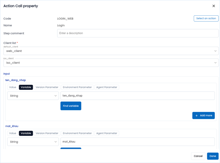This screenshot has width=220, height=163.
Task: Select Value tab for mat_khau
Action: click(13, 133)
